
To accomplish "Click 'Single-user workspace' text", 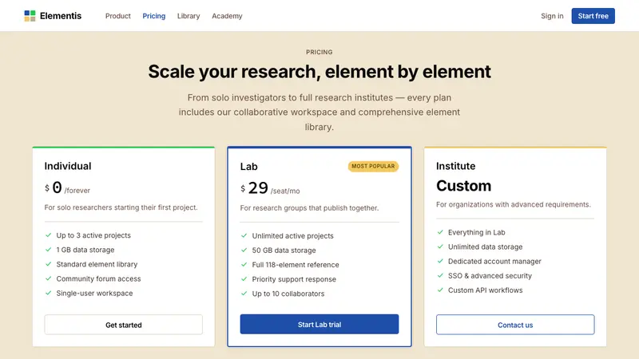I will [94, 293].
